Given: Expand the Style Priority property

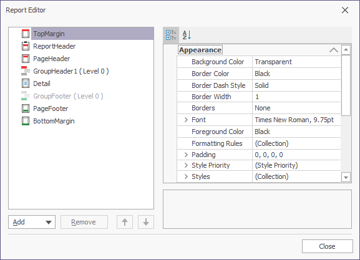Looking at the screenshot, I should [x=186, y=165].
